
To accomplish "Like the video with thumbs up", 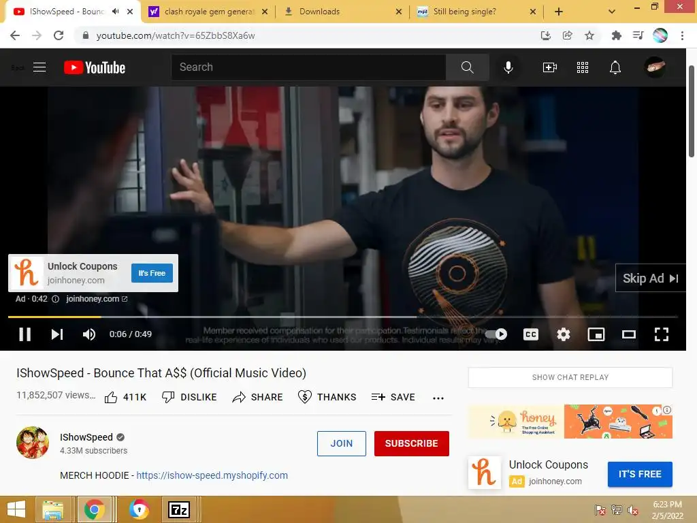I will tap(125, 397).
